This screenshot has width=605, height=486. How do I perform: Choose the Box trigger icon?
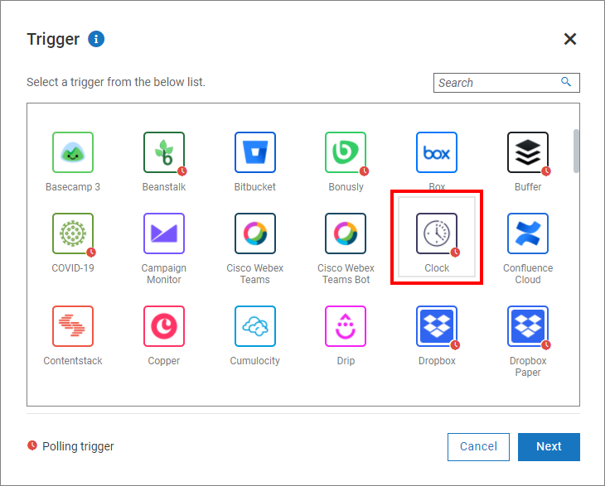coord(437,152)
